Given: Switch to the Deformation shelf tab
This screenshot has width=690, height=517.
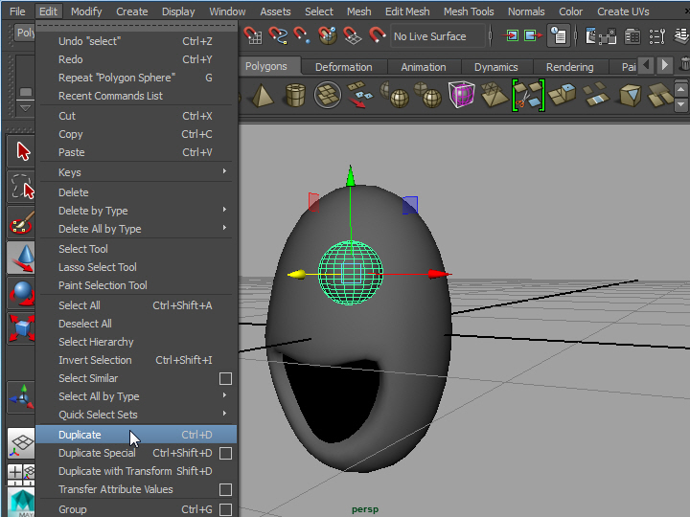Looking at the screenshot, I should click(x=343, y=67).
